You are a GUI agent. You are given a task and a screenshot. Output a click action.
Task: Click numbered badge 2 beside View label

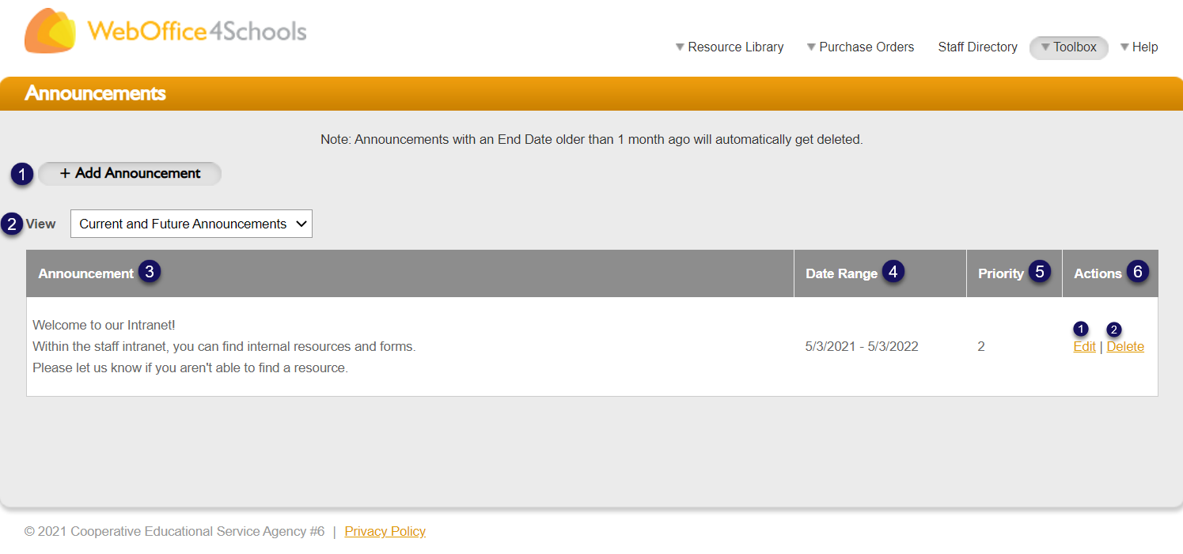tap(12, 224)
